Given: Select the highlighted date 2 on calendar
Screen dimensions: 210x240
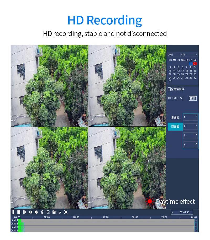Looking at the screenshot, I should click(195, 64).
